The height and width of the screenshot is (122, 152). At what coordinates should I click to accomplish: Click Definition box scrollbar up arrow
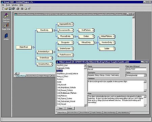point(145,82)
